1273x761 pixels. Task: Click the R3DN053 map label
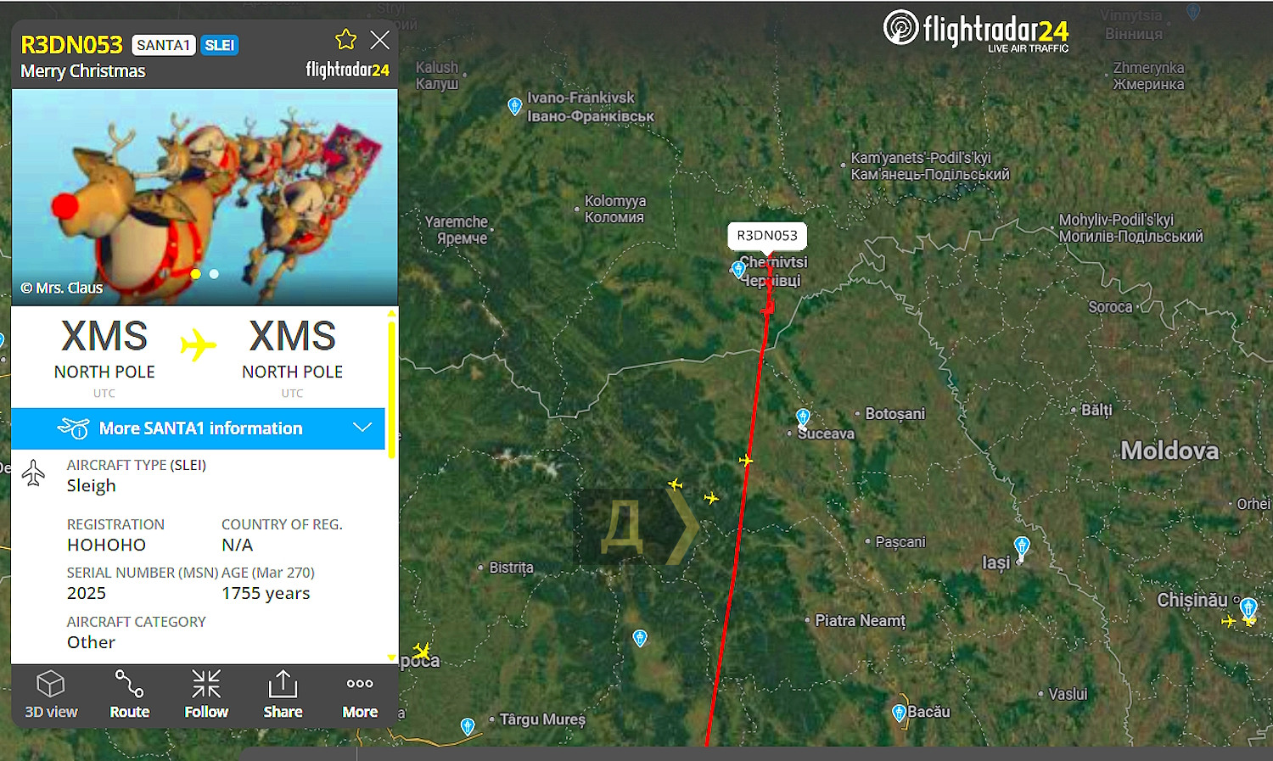(x=767, y=236)
